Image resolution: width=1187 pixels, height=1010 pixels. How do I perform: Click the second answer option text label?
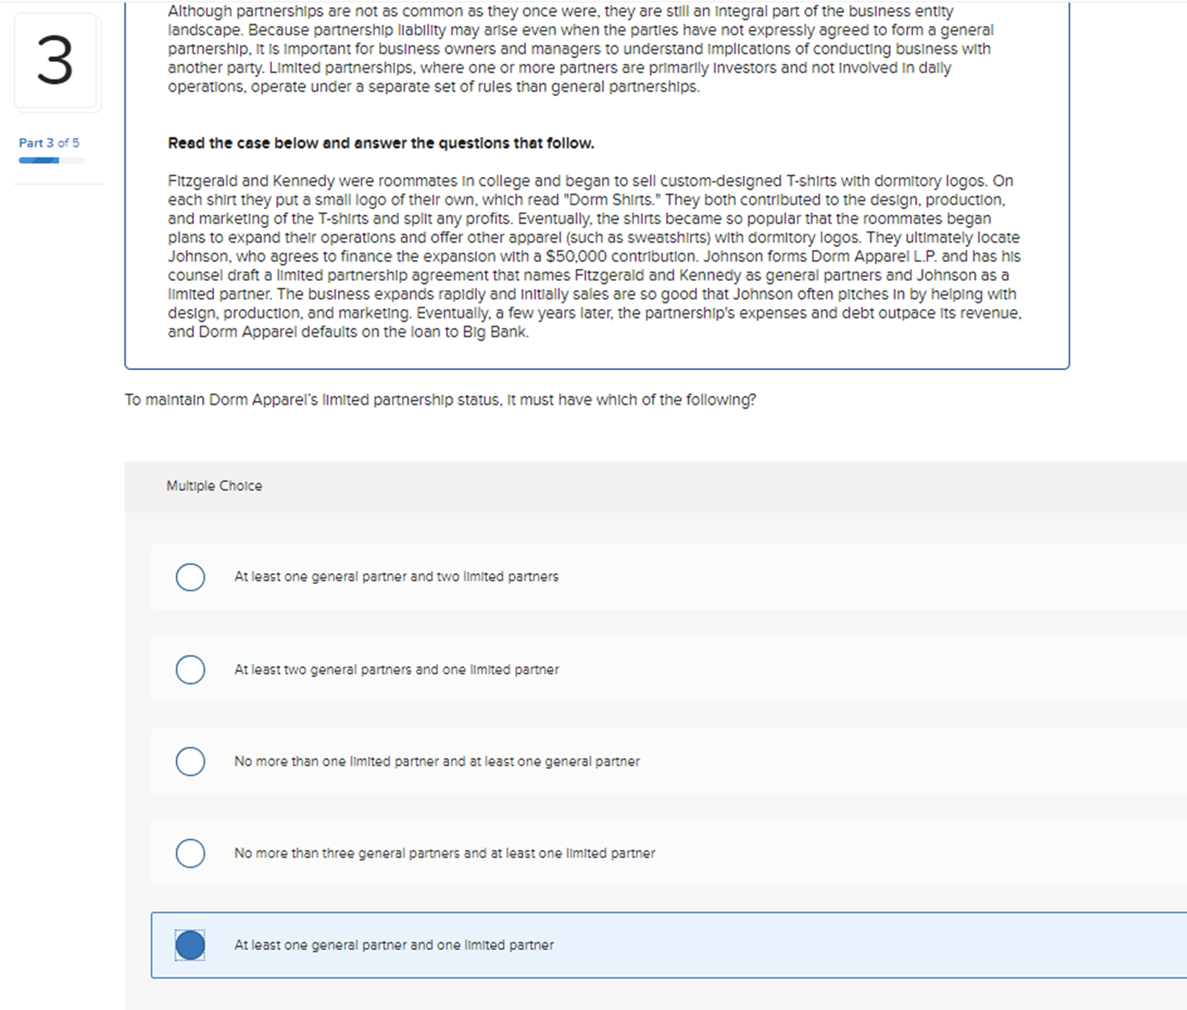tap(397, 669)
